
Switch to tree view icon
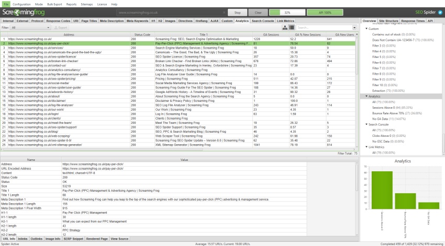pos(285,28)
